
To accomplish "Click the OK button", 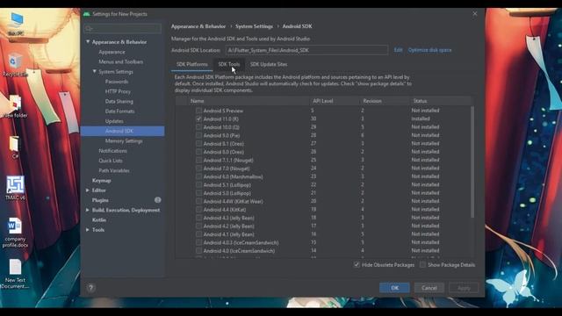I will pyautogui.click(x=394, y=288).
